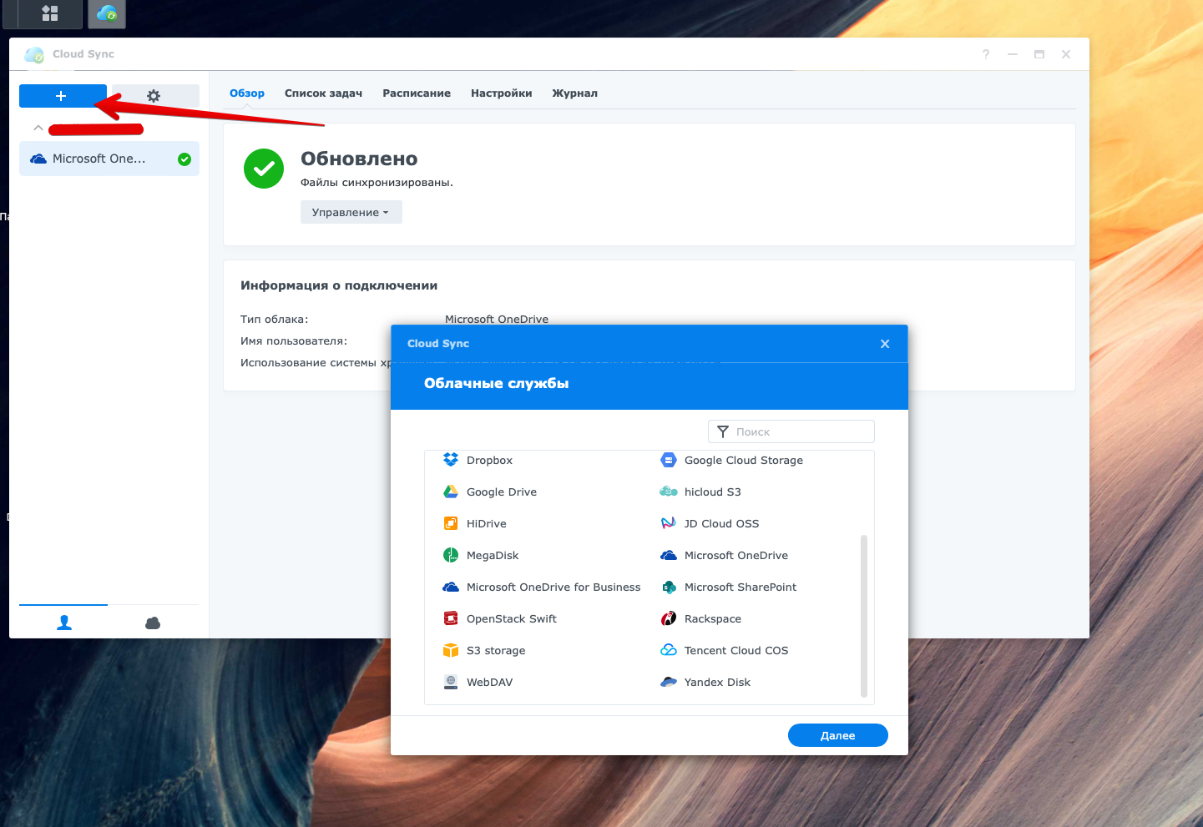This screenshot has height=827, width=1203.
Task: Click the Rackspace provider icon
Action: click(x=669, y=618)
